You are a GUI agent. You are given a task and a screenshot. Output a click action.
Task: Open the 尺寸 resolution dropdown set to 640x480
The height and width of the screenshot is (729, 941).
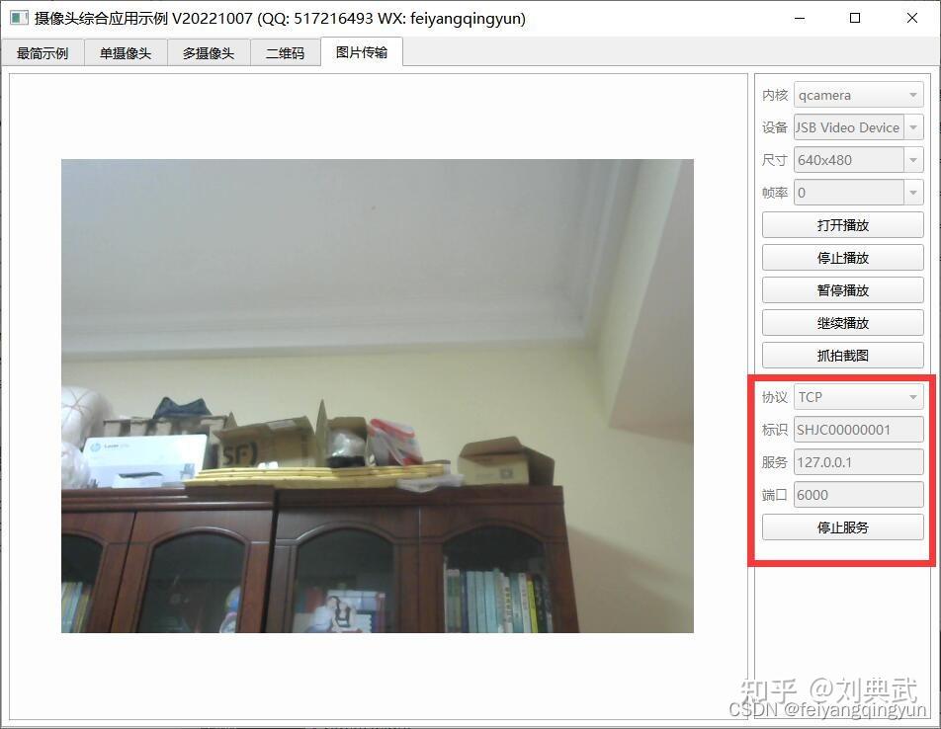click(856, 159)
